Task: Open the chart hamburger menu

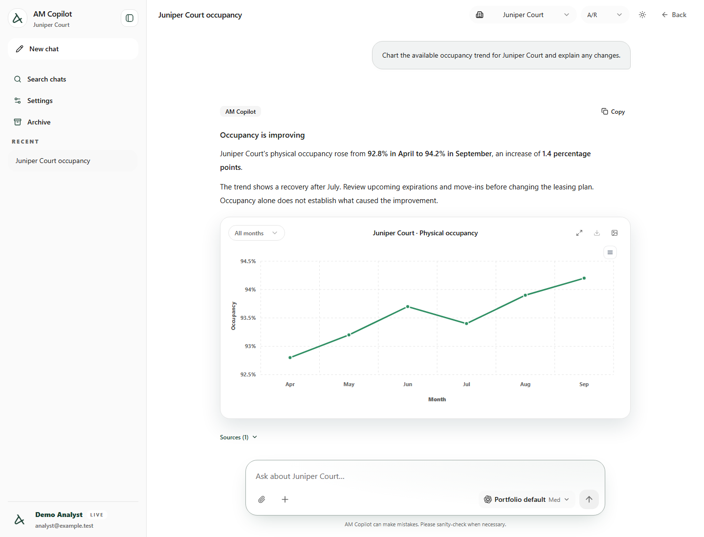Action: [x=610, y=252]
